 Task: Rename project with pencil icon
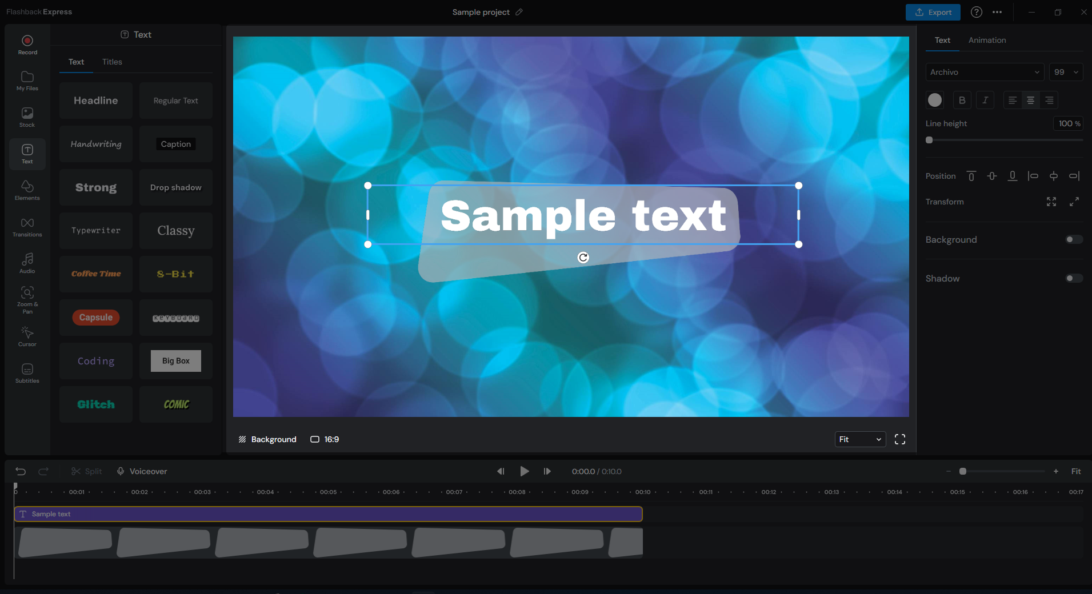519,12
